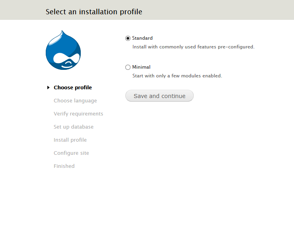The height and width of the screenshot is (227, 294).
Task: Click the white face inside Drupal logo
Action: coord(66,60)
